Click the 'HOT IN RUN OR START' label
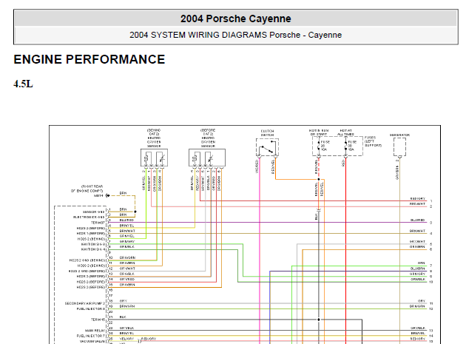Viewport: 466px width, 344px height. click(x=319, y=132)
